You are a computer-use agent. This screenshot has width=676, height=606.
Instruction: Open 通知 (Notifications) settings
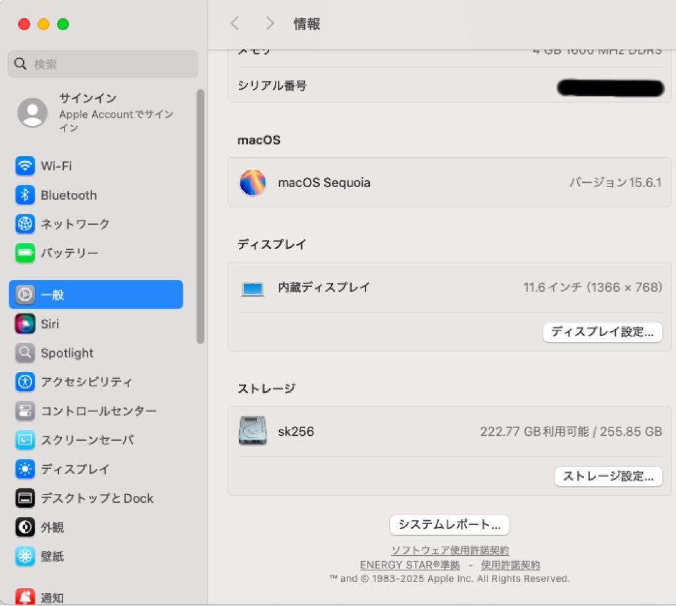pyautogui.click(x=52, y=595)
